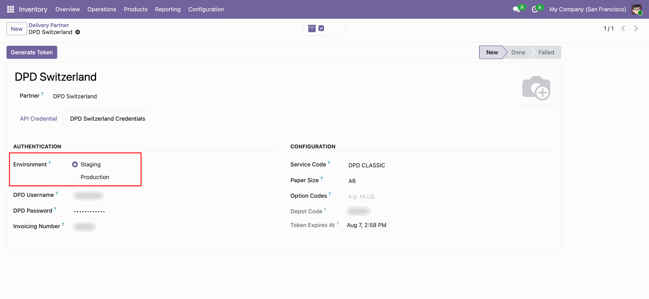The height and width of the screenshot is (299, 649).
Task: Edit the DPD Switzerland name title
Action: coord(56,77)
